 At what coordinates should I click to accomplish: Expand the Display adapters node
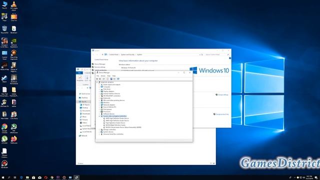coord(99,91)
